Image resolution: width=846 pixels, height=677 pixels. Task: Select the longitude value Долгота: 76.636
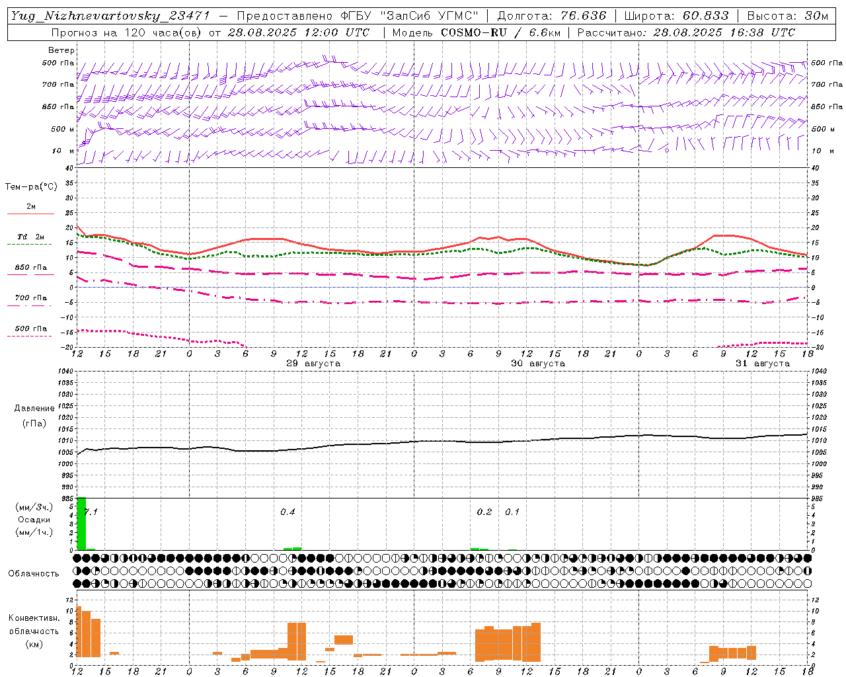point(551,16)
